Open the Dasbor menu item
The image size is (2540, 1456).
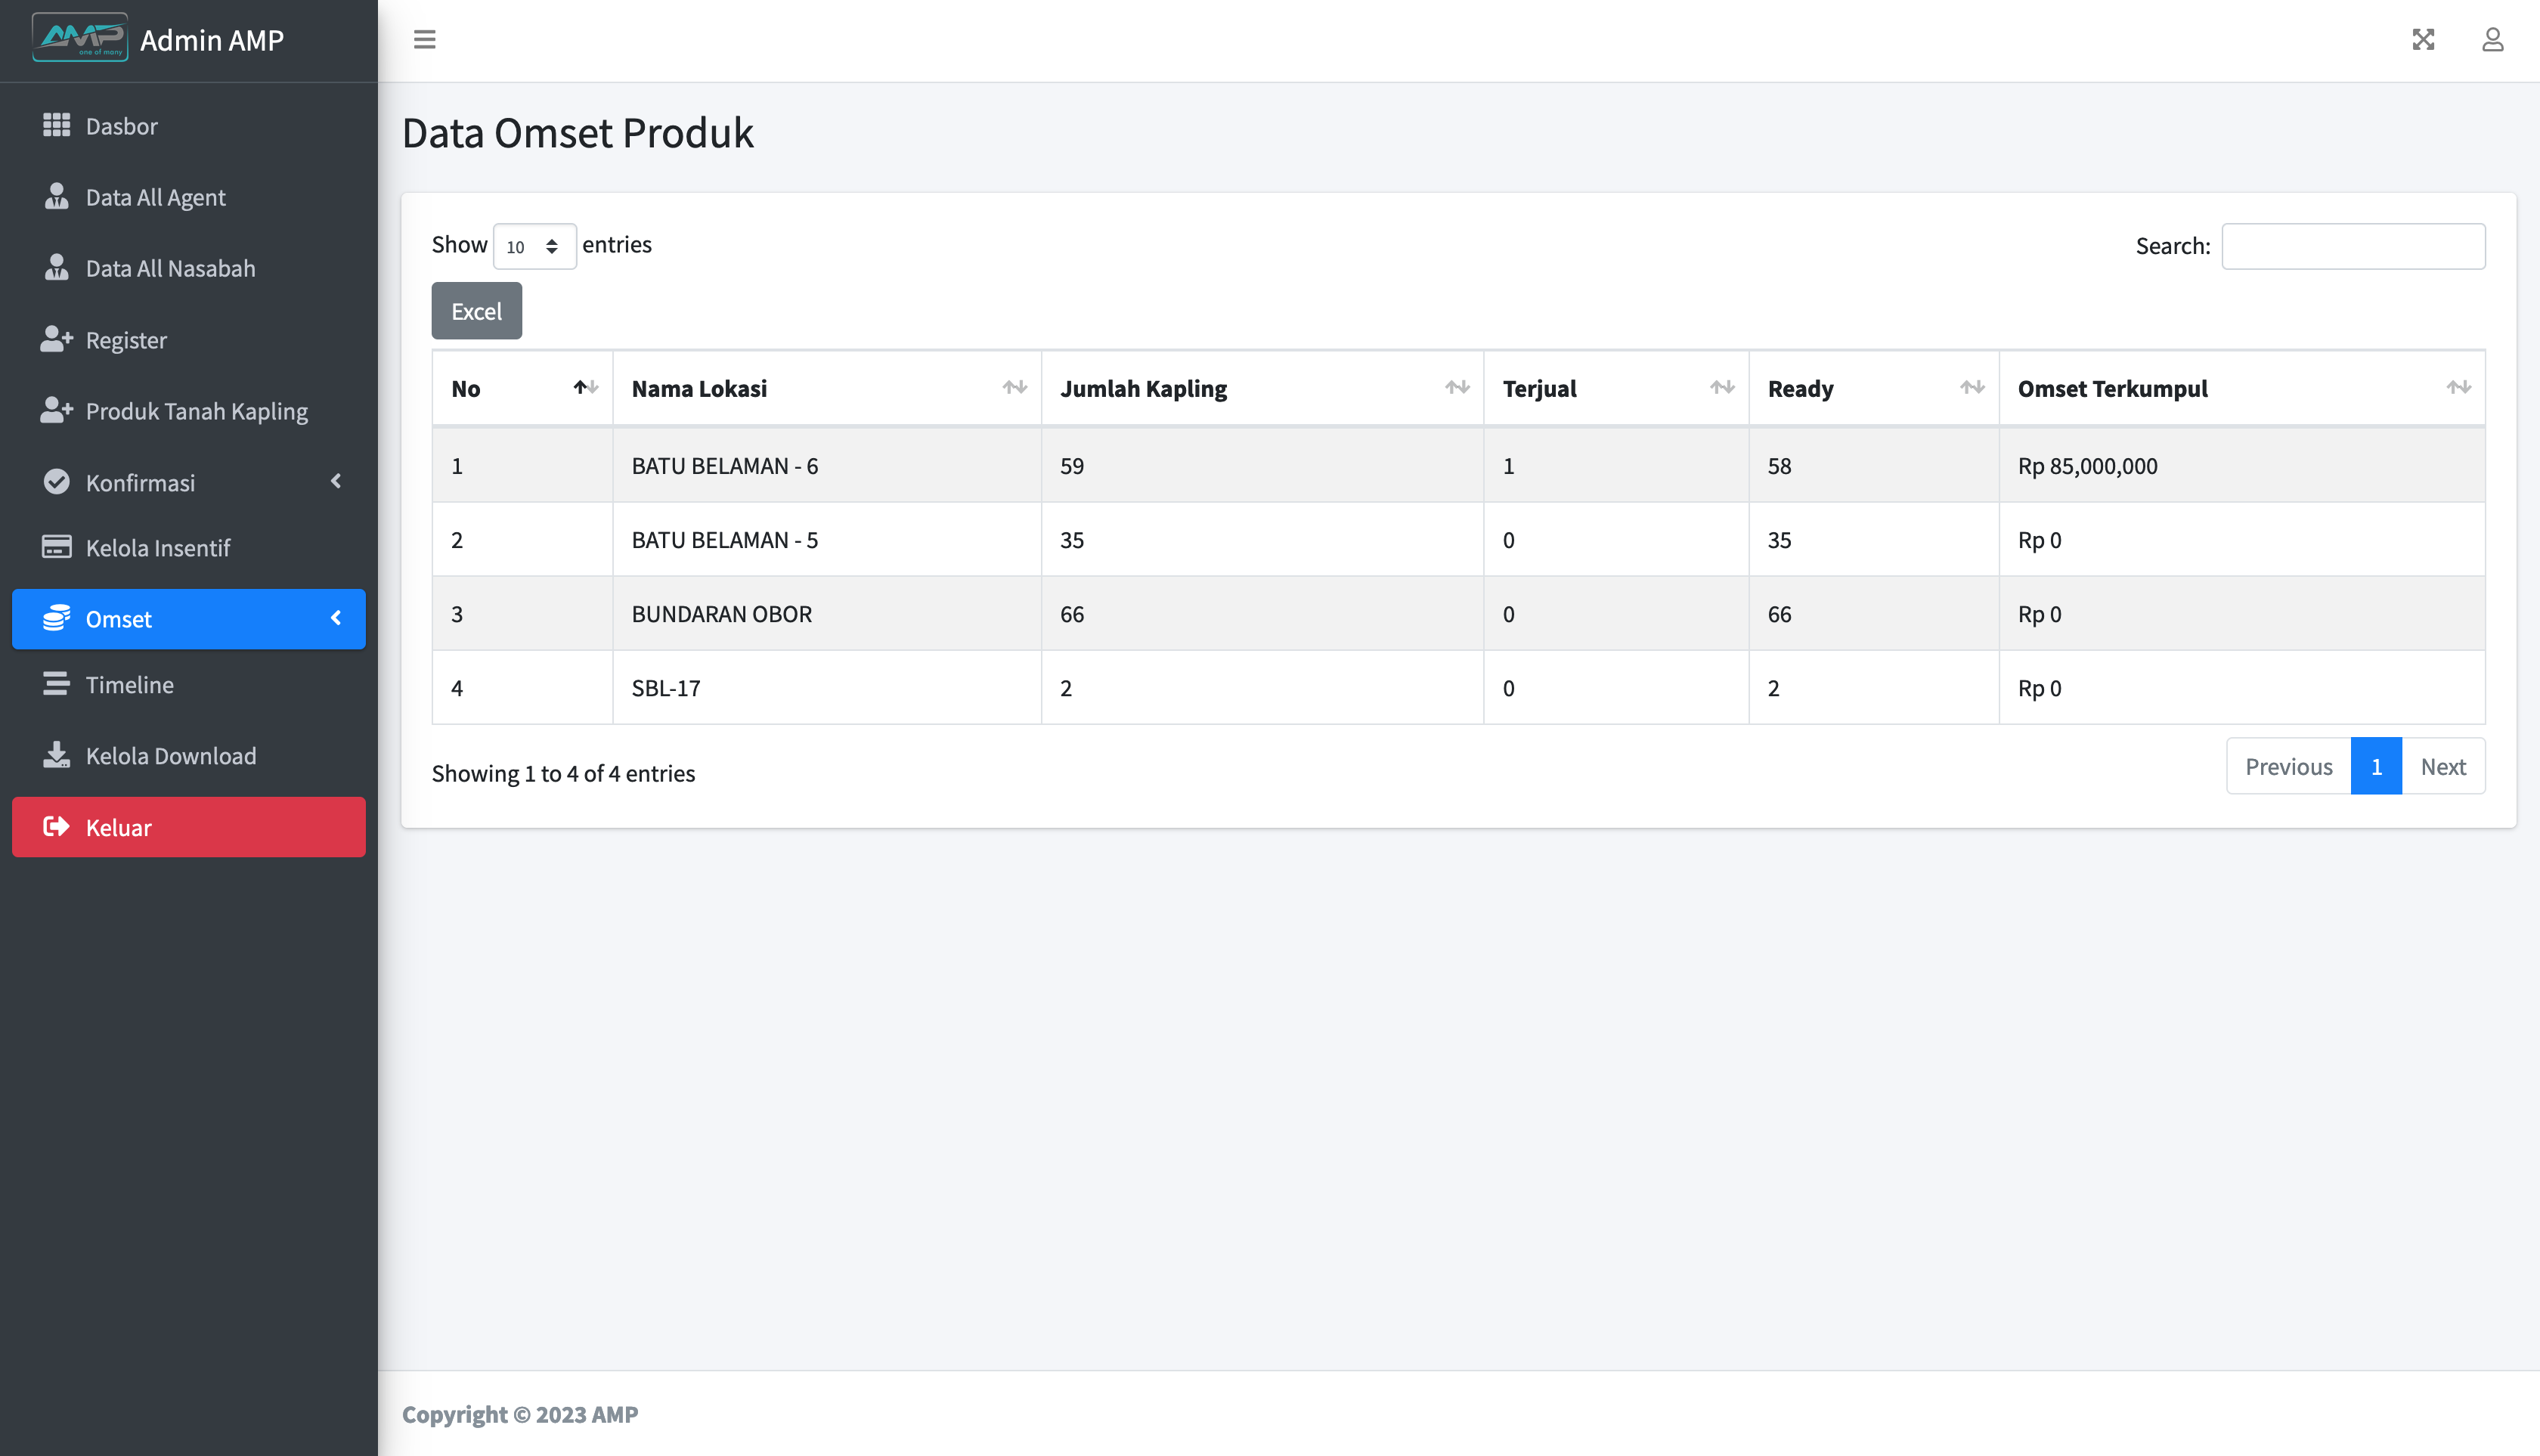[x=189, y=126]
